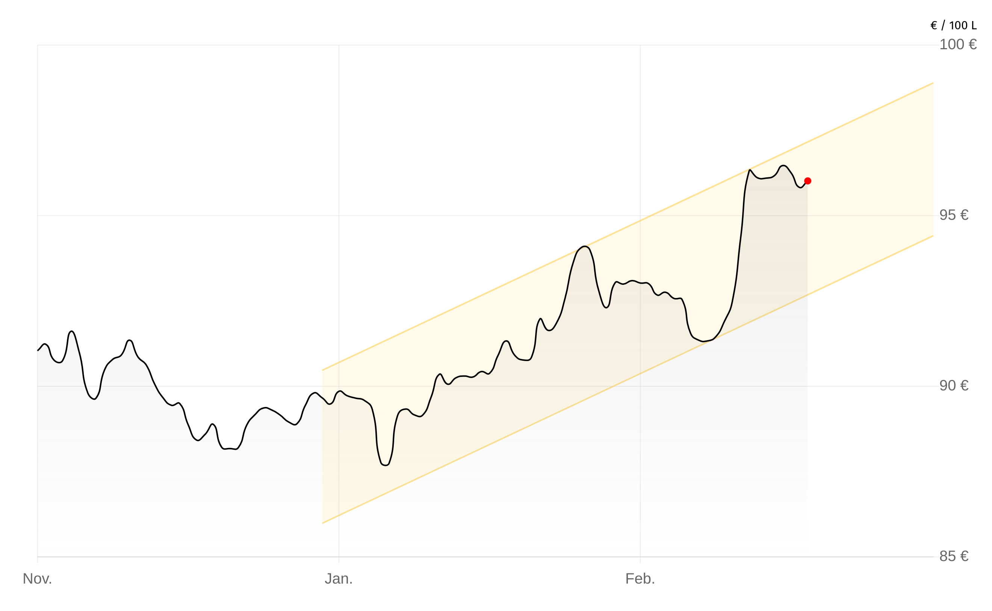Select the "Jan." x-axis label
The height and width of the screenshot is (611, 992).
pos(339,579)
